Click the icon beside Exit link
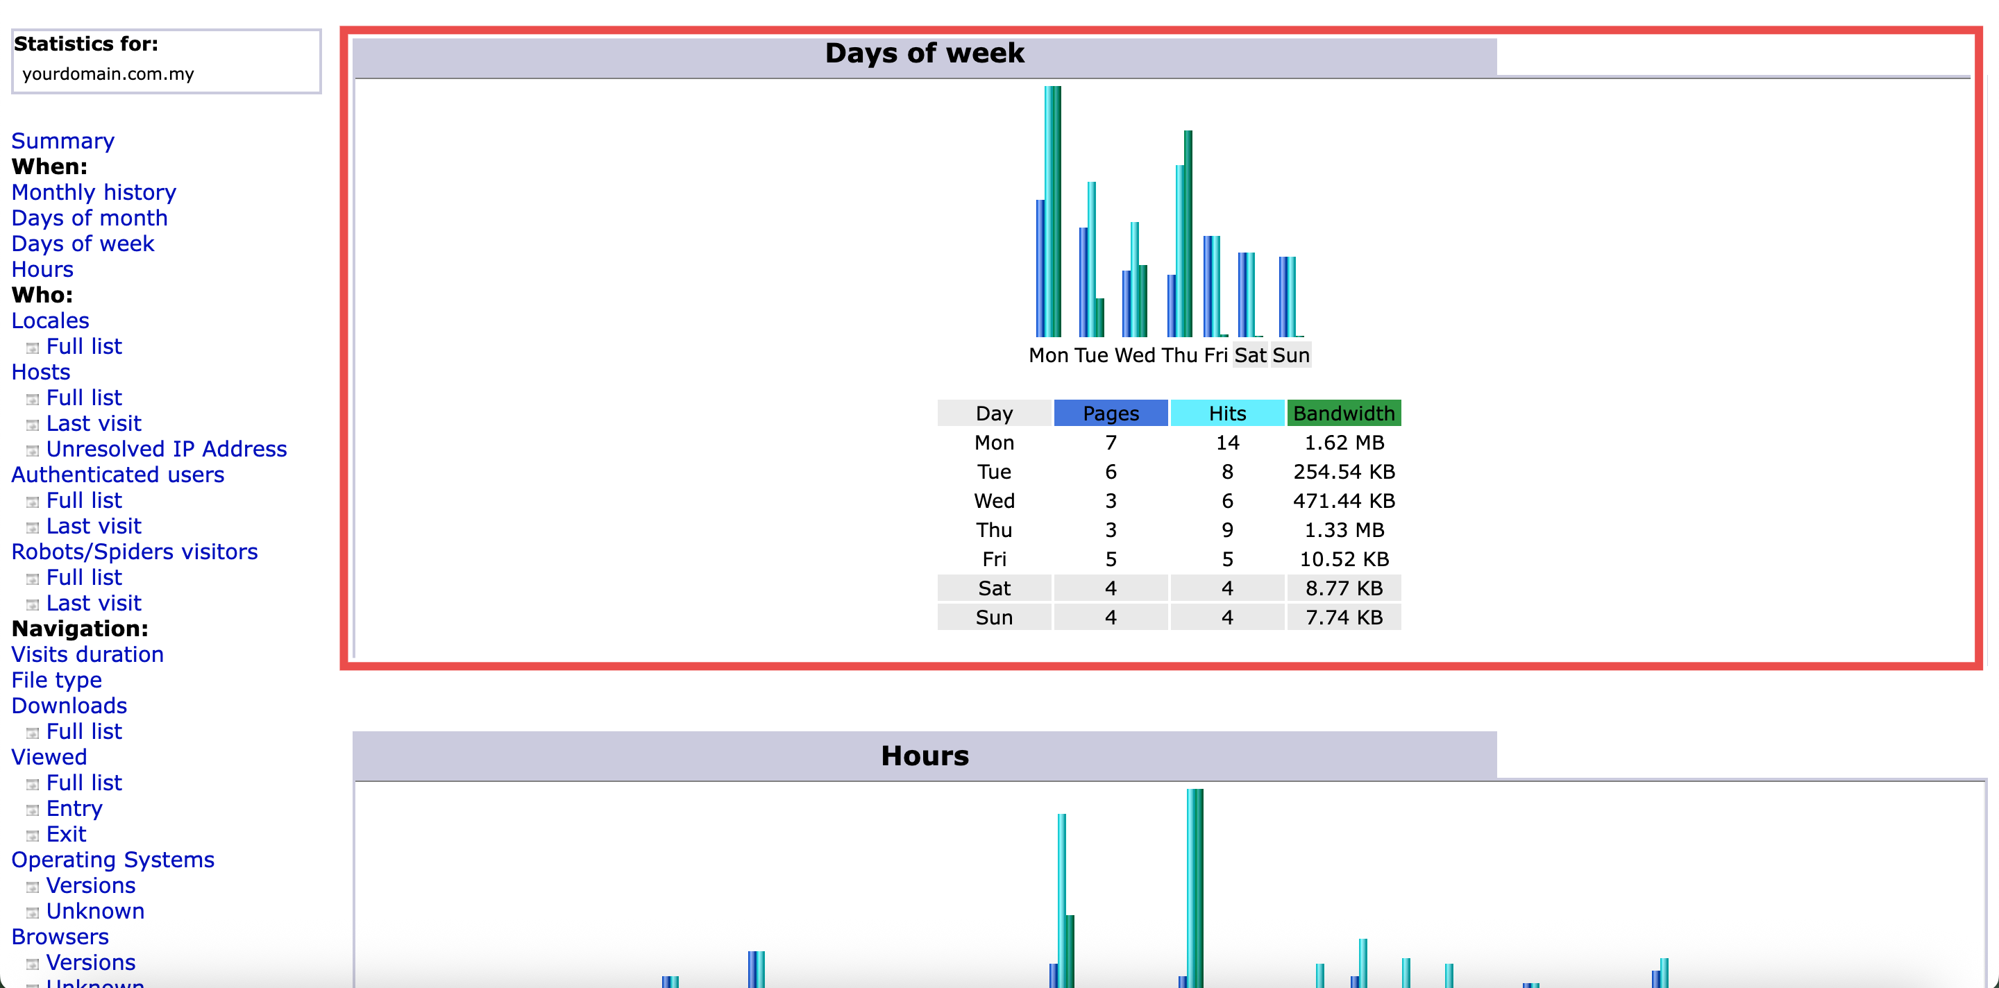This screenshot has width=1999, height=988. (32, 835)
